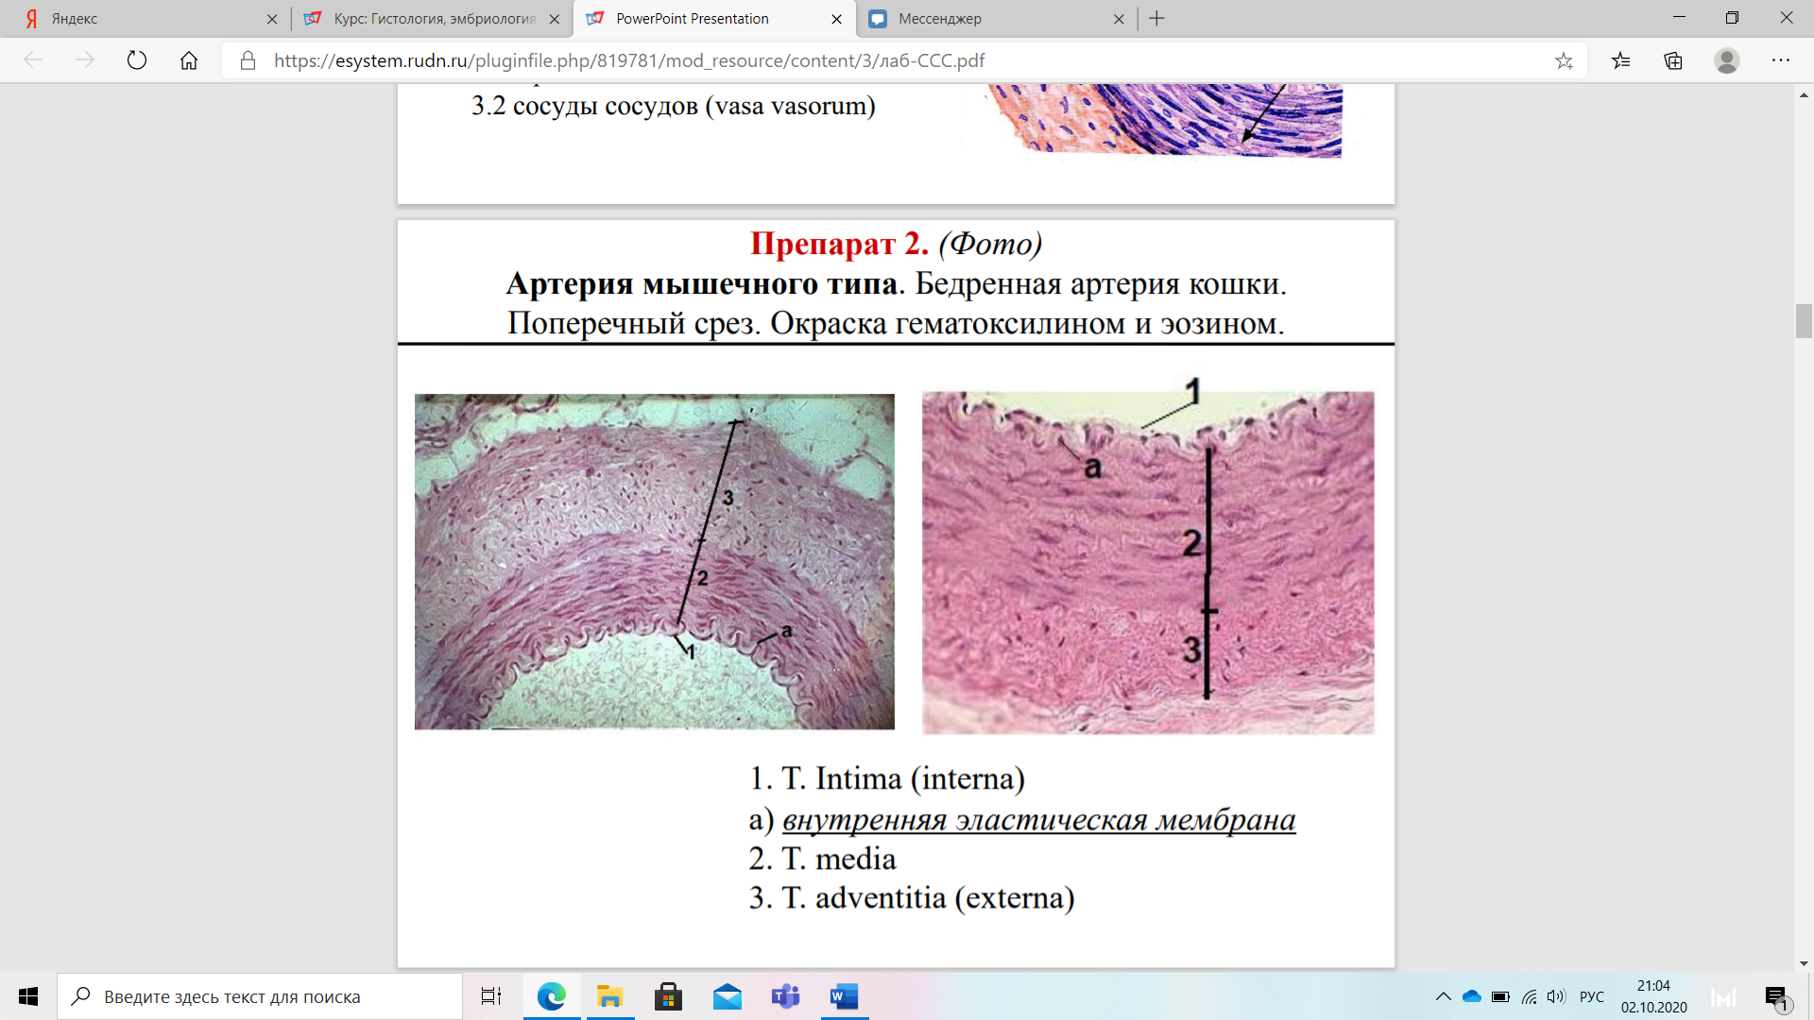The image size is (1814, 1020).
Task: Reload the current PDF page
Action: 137,60
